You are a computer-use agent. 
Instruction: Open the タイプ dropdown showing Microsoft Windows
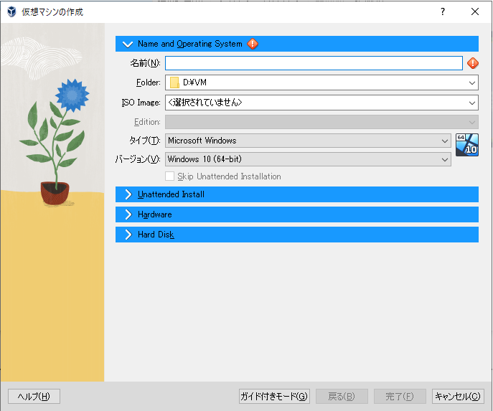(308, 141)
